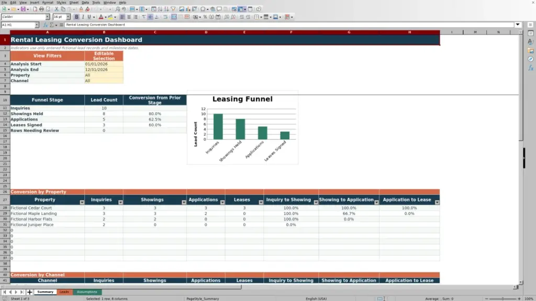This screenshot has height=301, width=536.
Task: Adjust the zoom slider in the status bar
Action: (x=503, y=298)
